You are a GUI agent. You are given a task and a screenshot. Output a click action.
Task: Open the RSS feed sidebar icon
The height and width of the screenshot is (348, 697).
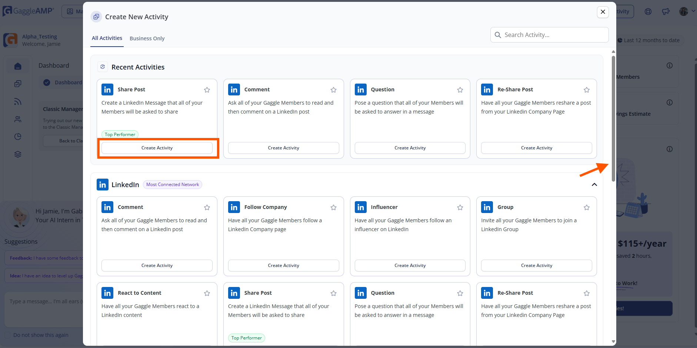tap(18, 102)
